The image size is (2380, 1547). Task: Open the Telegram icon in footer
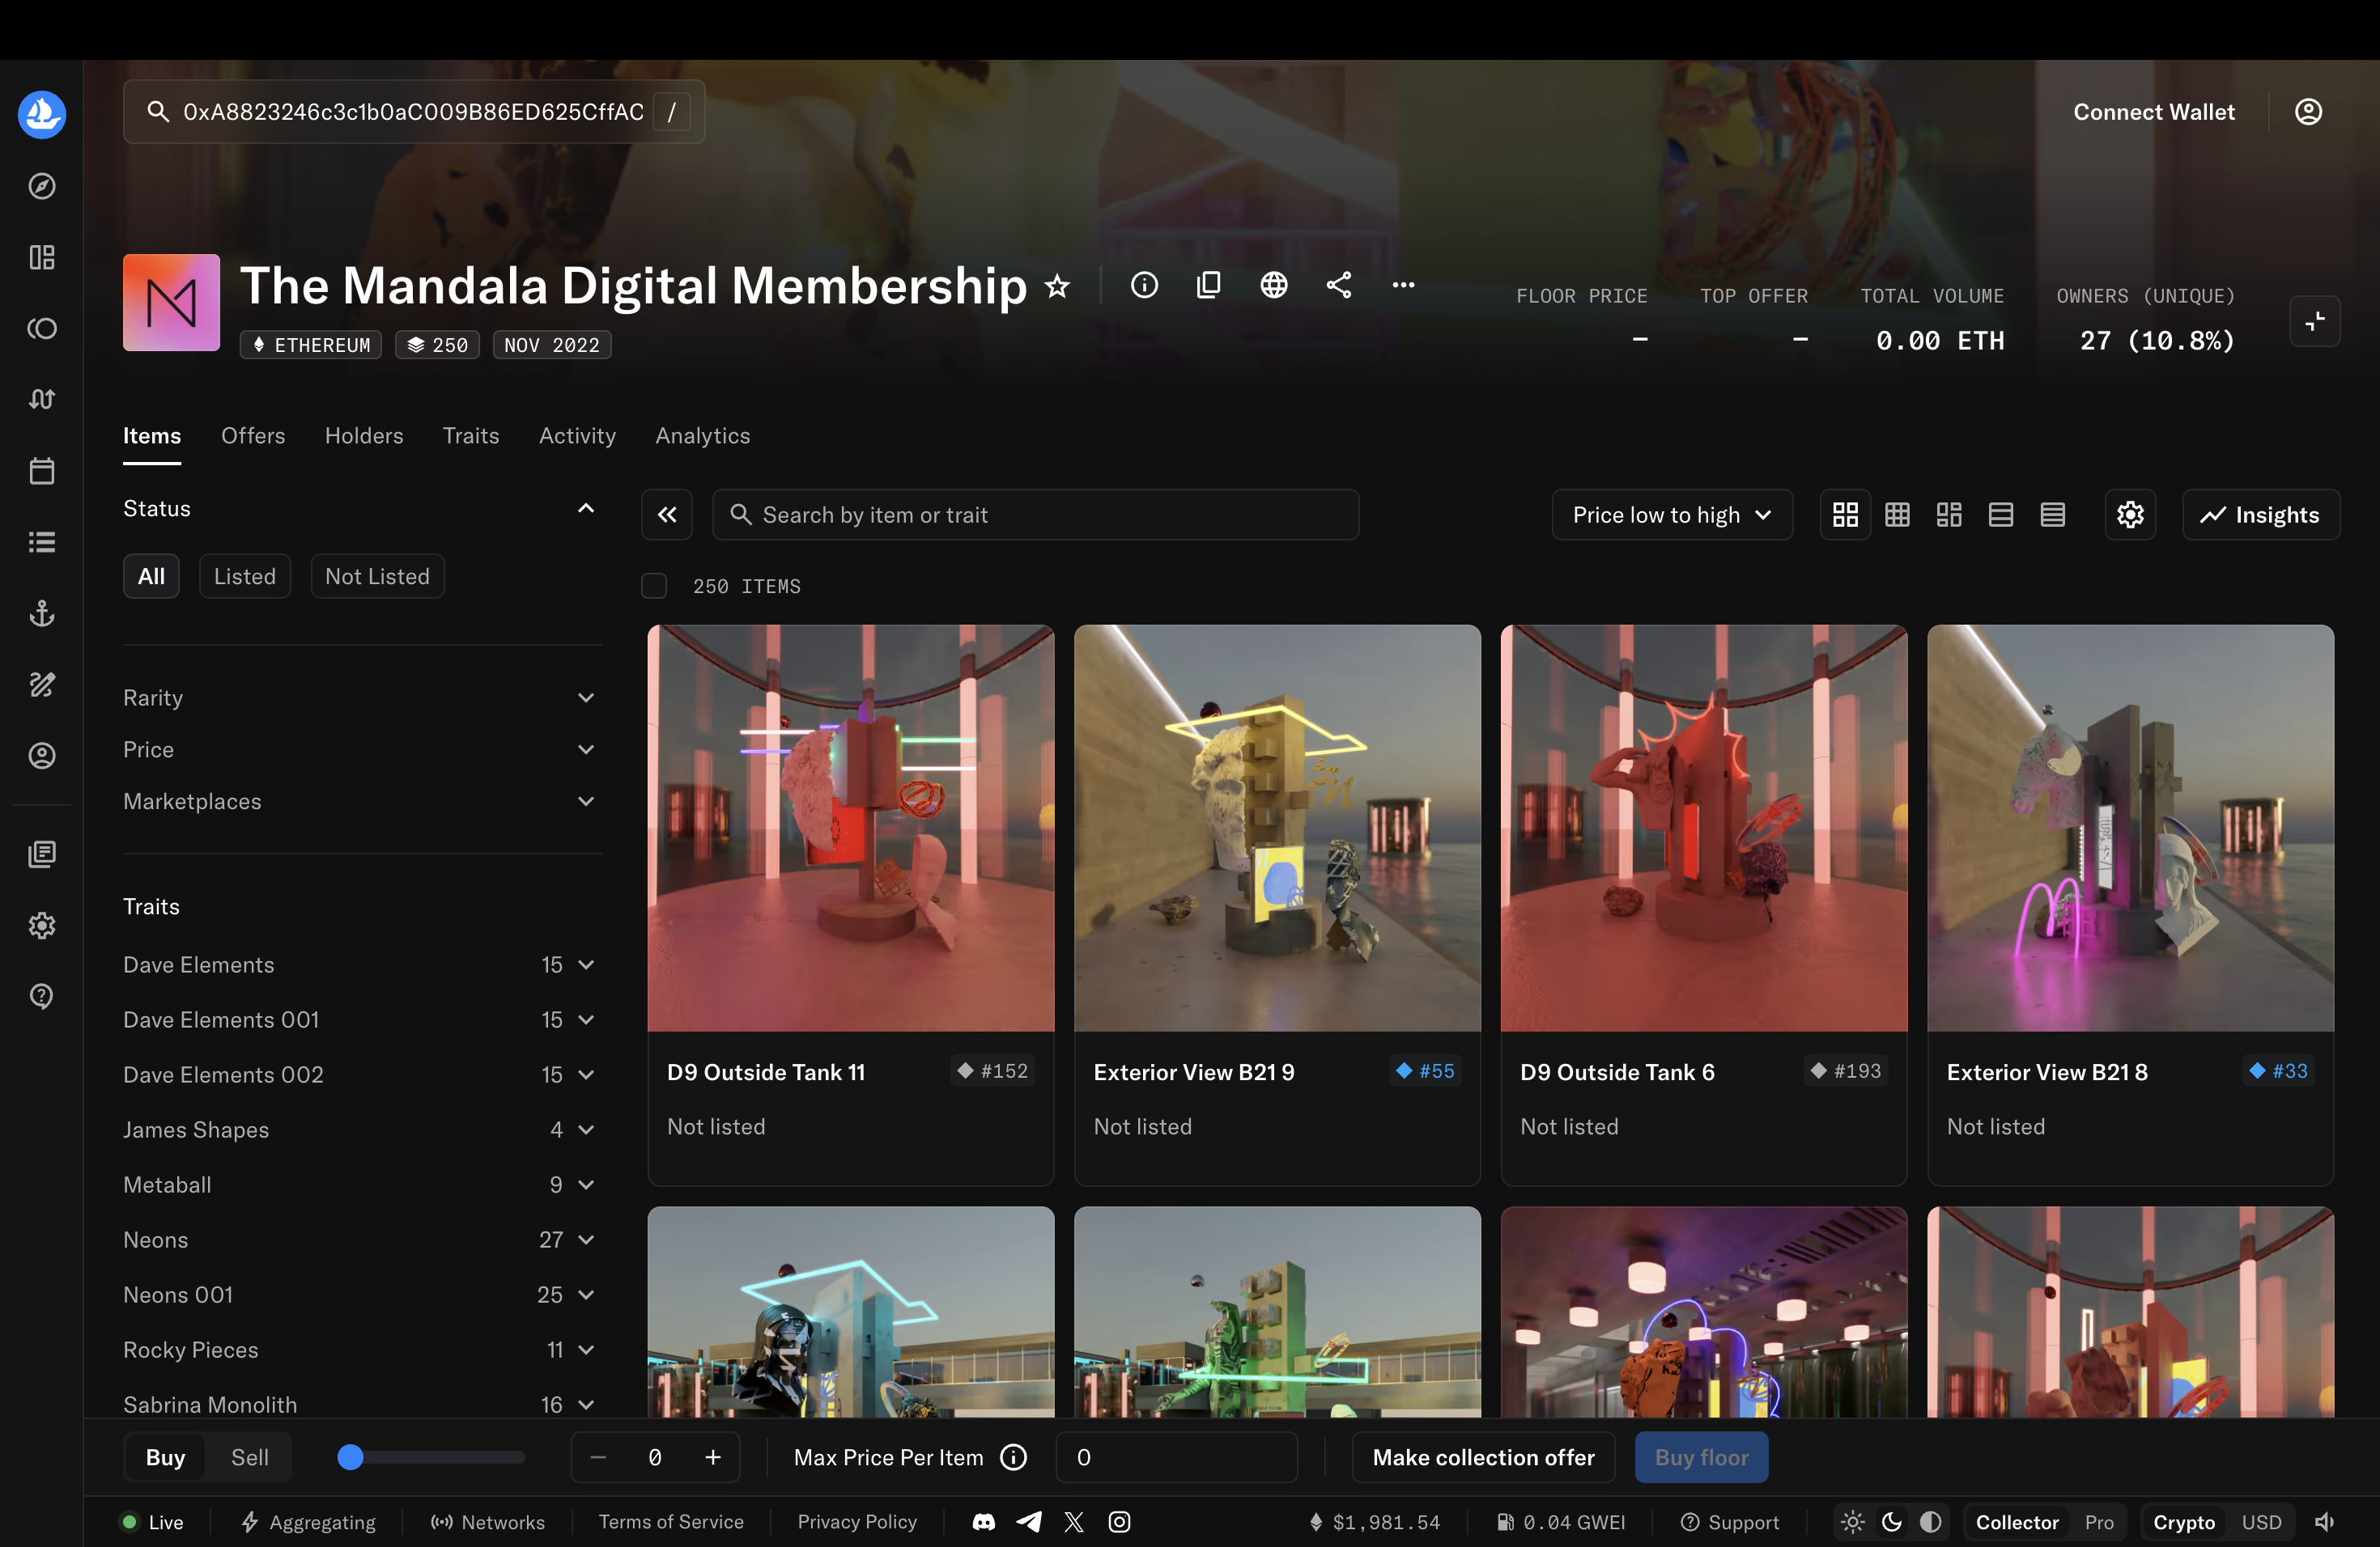(x=1029, y=1521)
